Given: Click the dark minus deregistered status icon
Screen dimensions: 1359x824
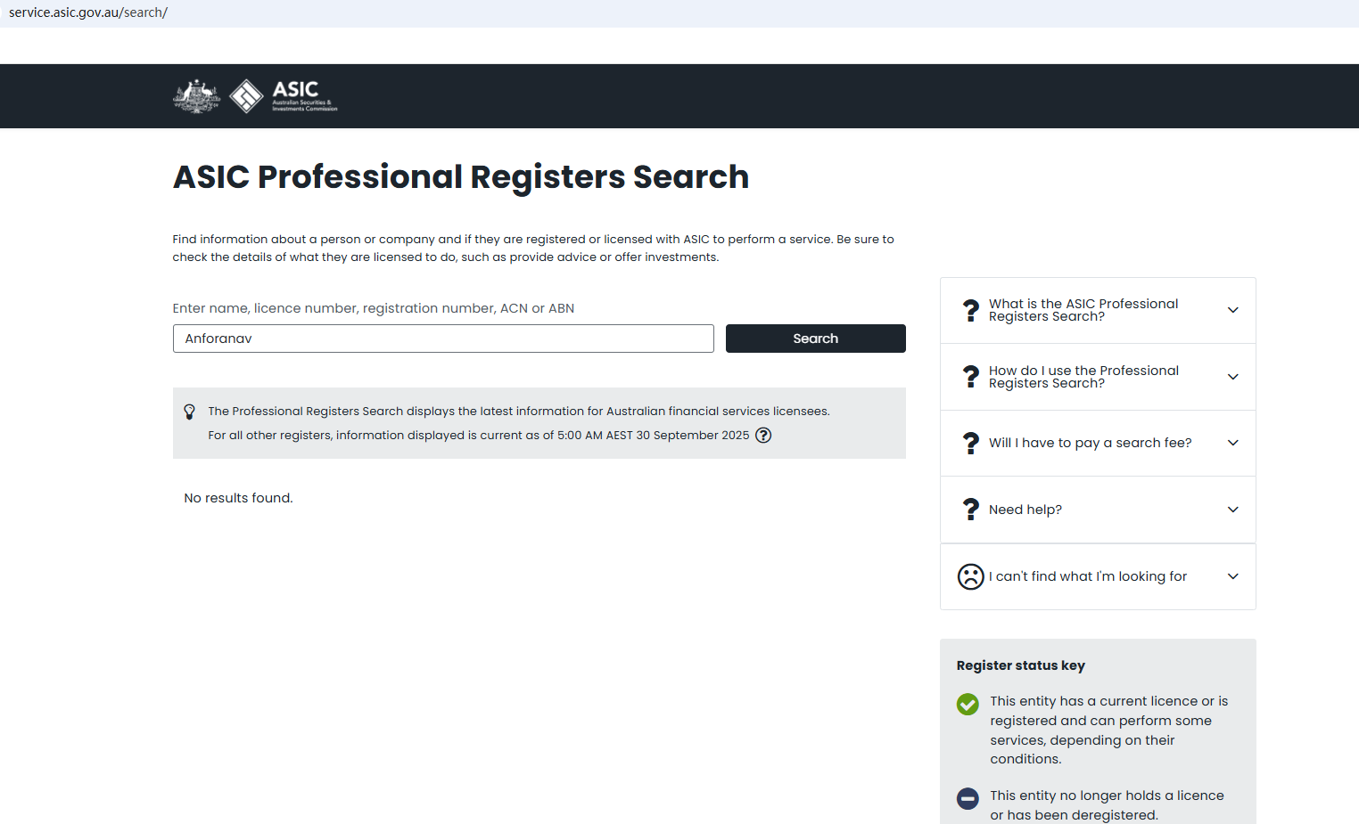Looking at the screenshot, I should coord(968,799).
